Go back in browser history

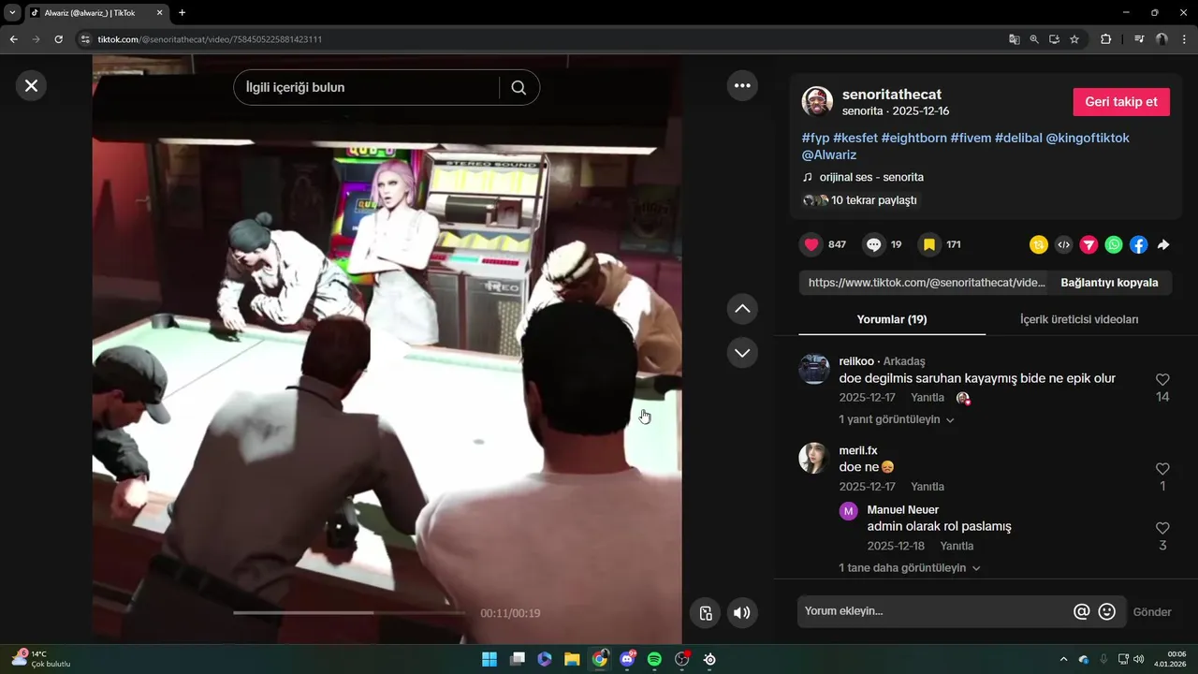click(13, 39)
